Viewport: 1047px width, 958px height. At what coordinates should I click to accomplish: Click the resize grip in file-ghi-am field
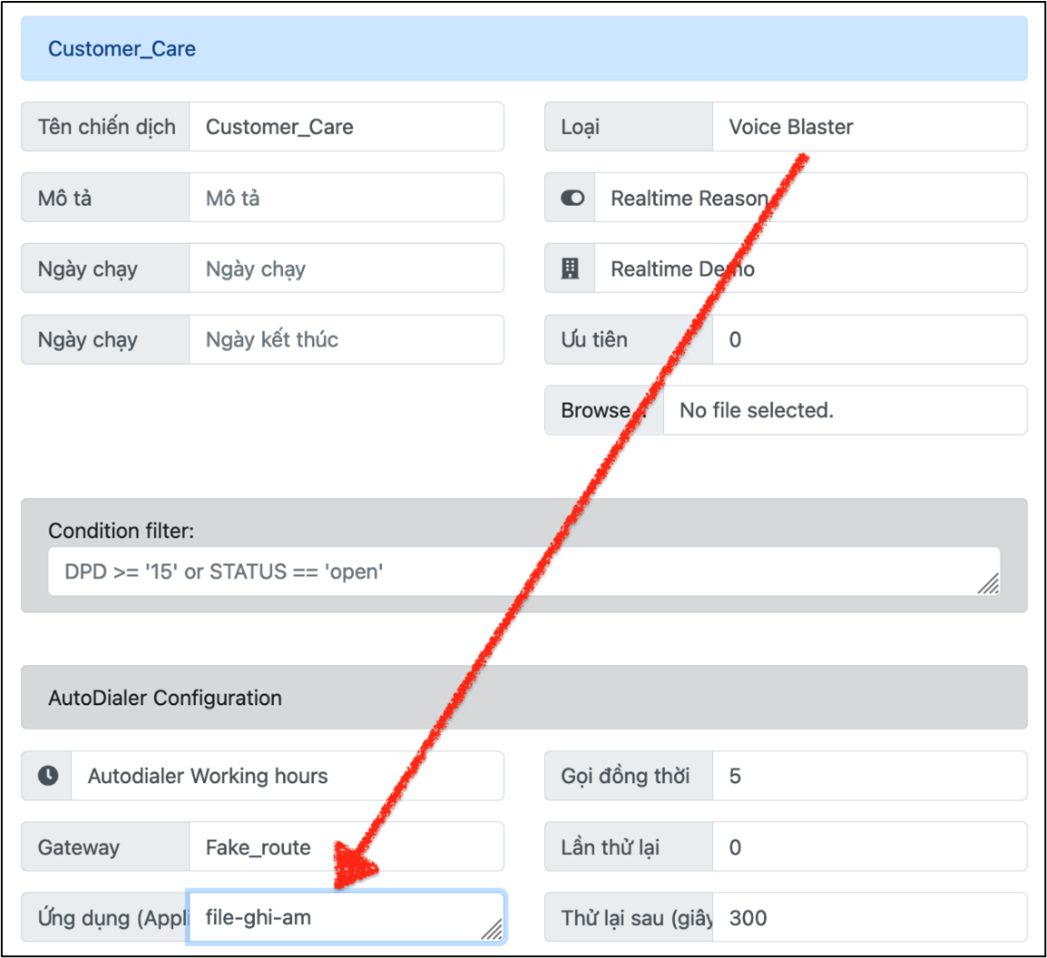point(491,929)
